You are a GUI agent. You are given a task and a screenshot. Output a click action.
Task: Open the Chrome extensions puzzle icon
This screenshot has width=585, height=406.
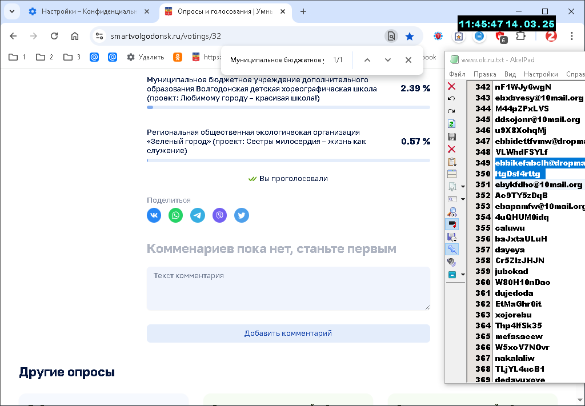[x=520, y=36]
